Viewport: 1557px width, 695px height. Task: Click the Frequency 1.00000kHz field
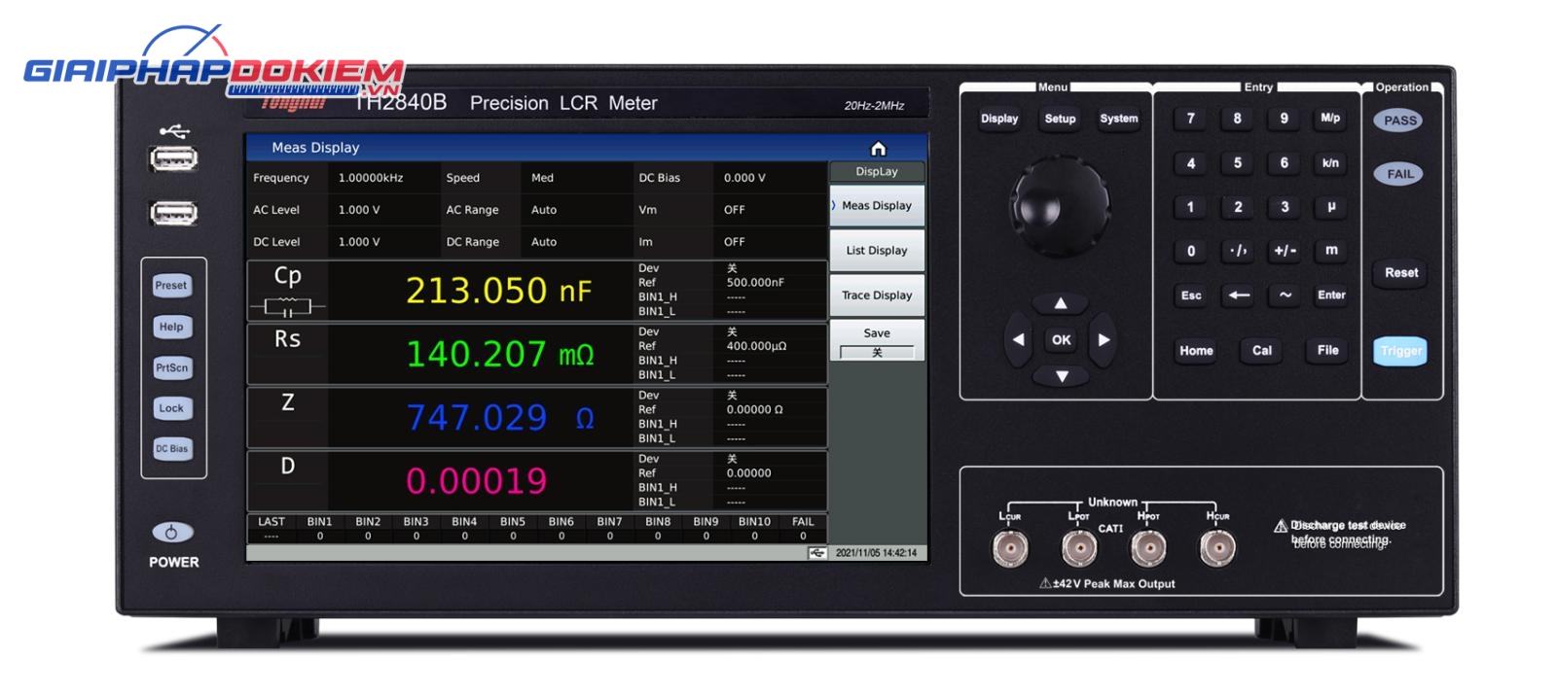tap(384, 178)
